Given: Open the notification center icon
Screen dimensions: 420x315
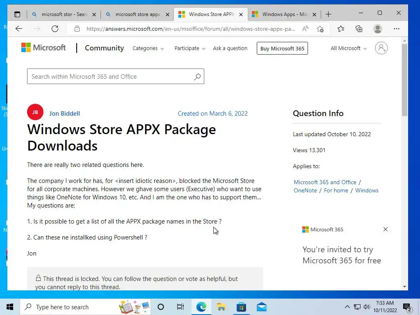Looking at the screenshot, I should tap(407, 307).
